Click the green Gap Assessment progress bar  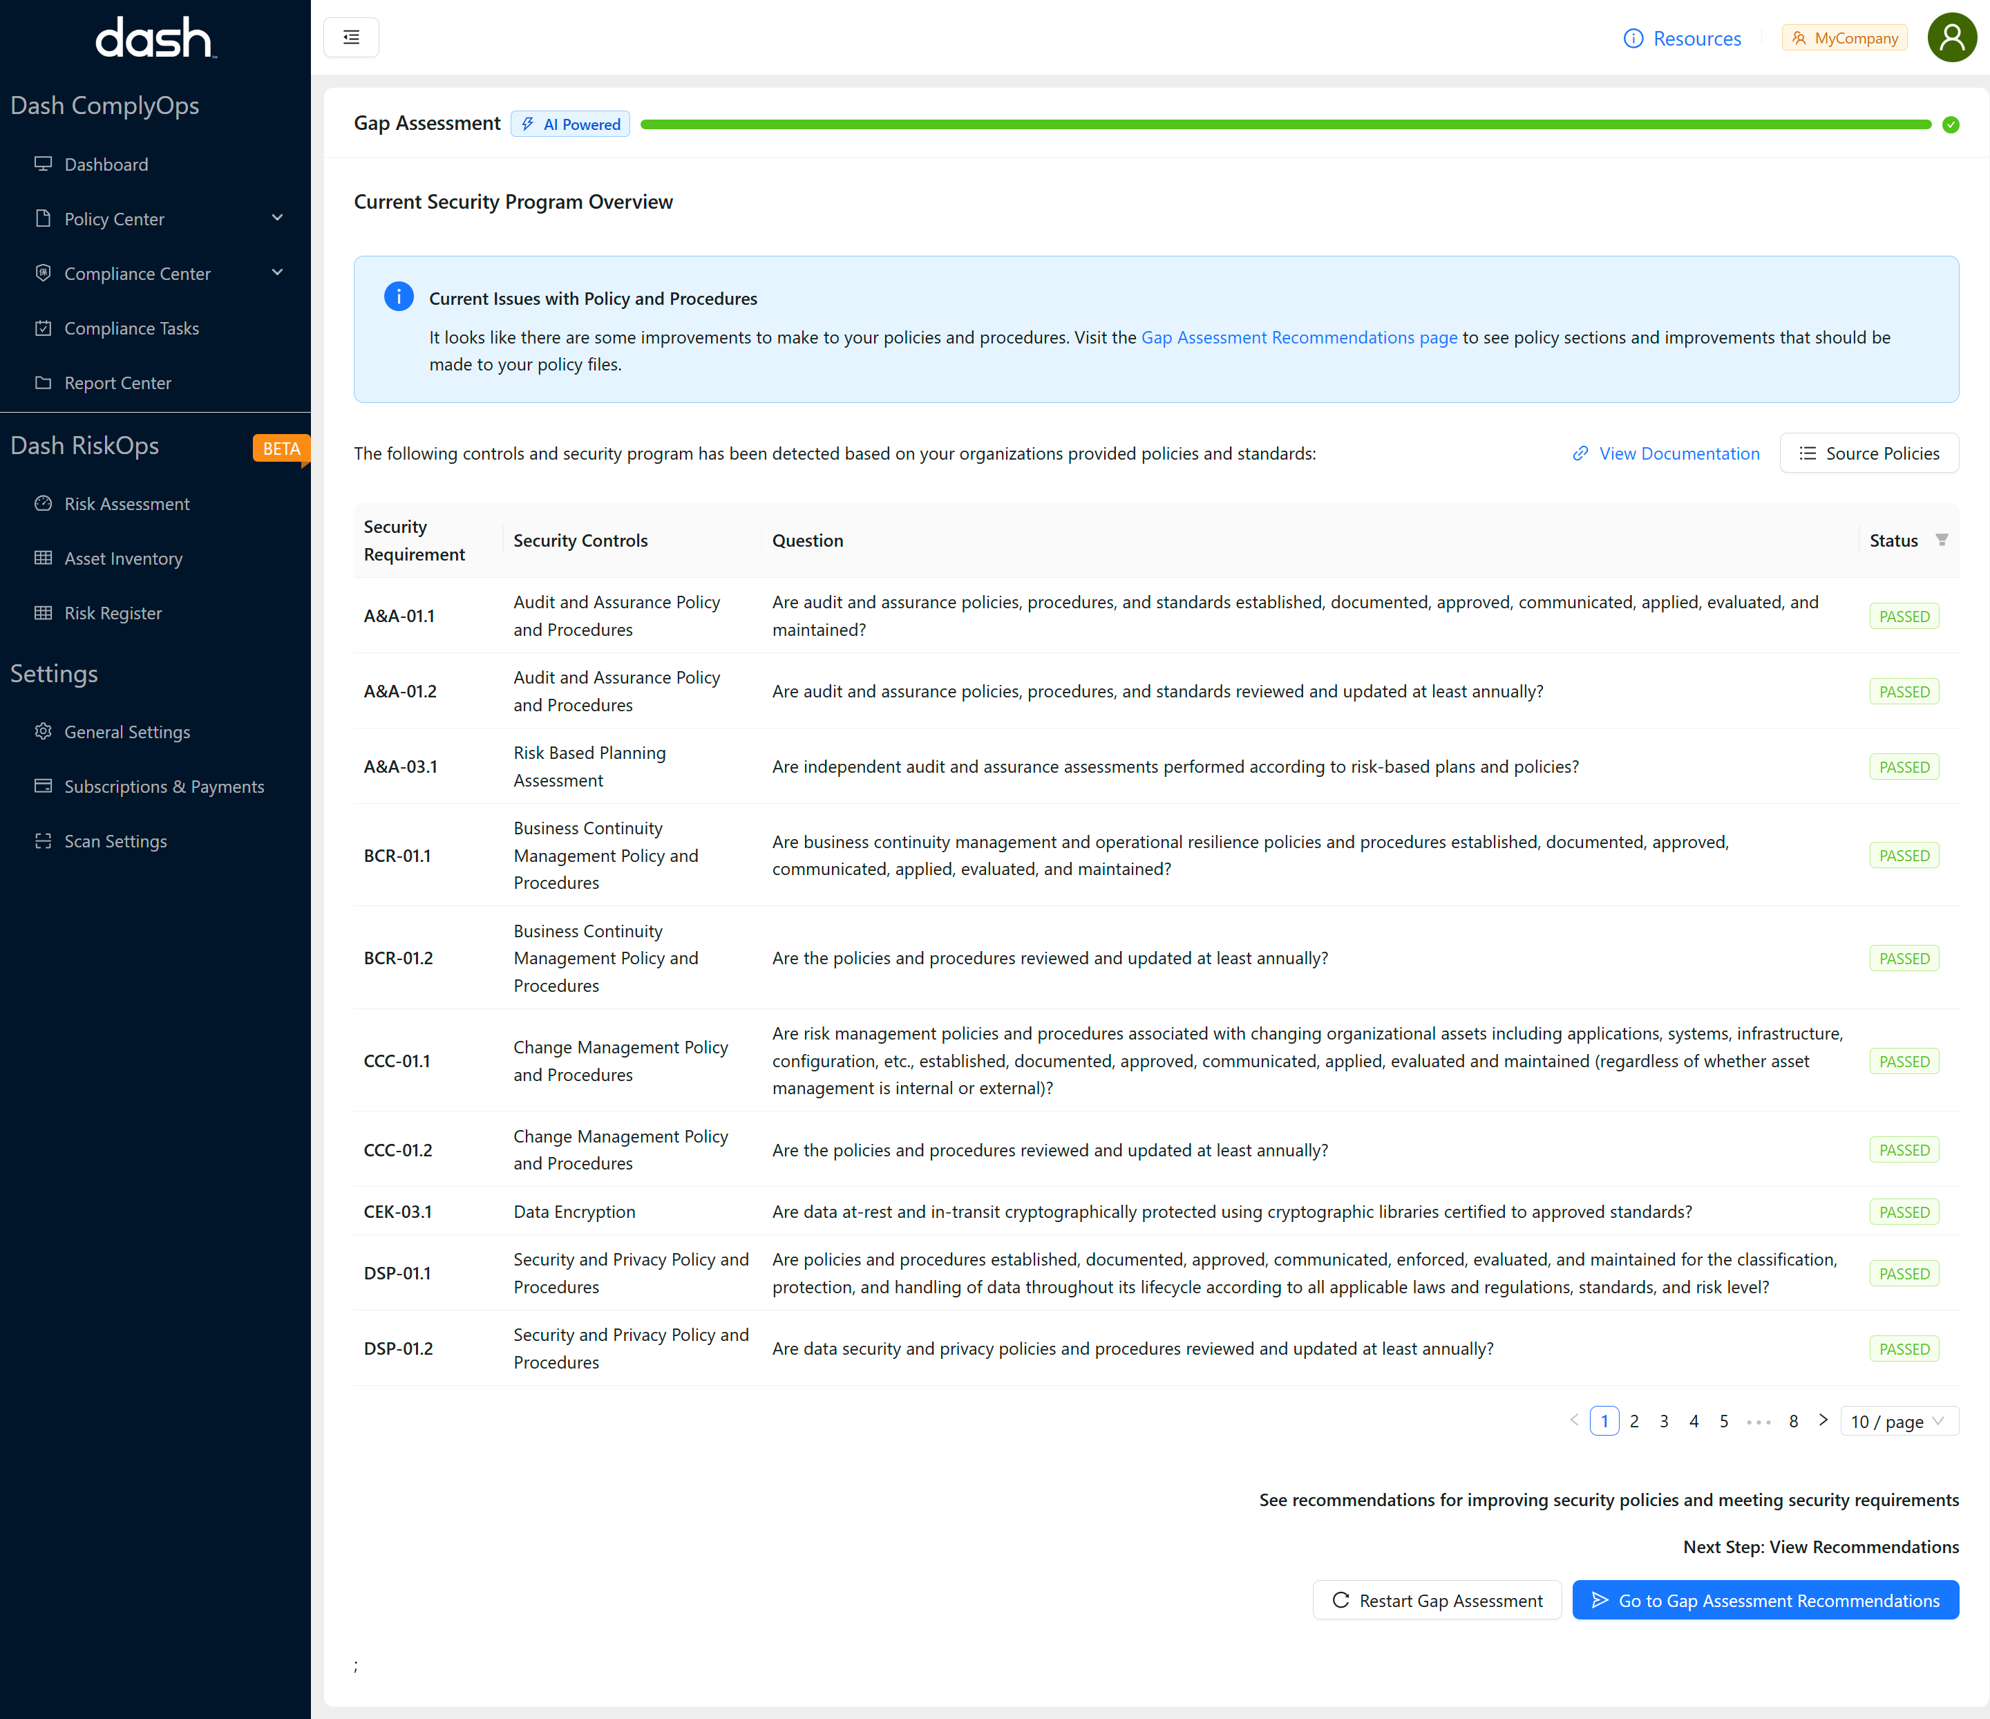[x=1285, y=124]
